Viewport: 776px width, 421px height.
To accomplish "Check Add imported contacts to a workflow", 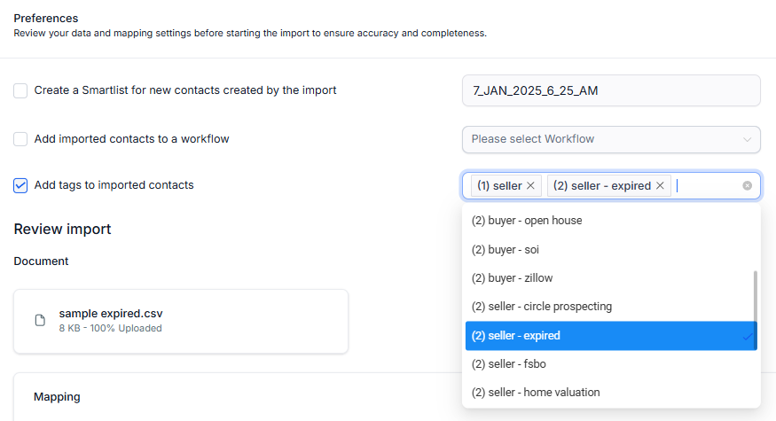I will click(x=20, y=139).
